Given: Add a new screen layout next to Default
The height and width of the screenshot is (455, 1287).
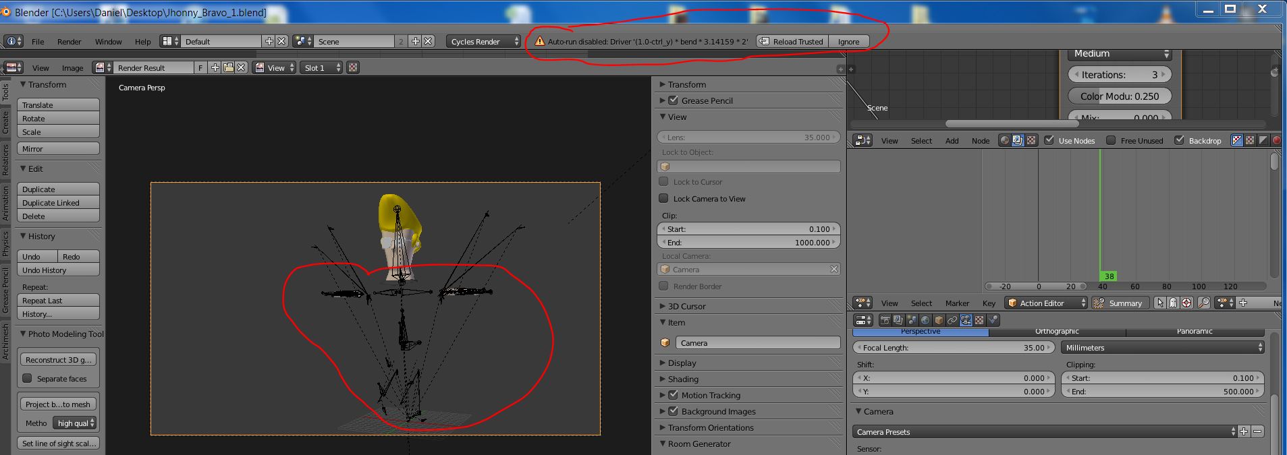Looking at the screenshot, I should 269,41.
